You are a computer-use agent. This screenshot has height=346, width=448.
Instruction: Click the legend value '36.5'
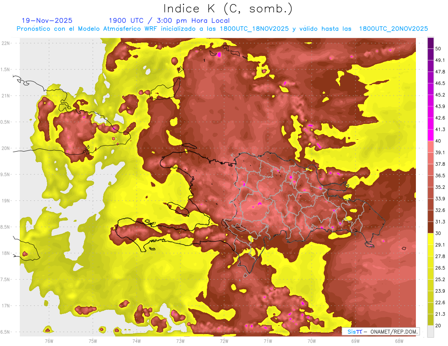(440, 176)
